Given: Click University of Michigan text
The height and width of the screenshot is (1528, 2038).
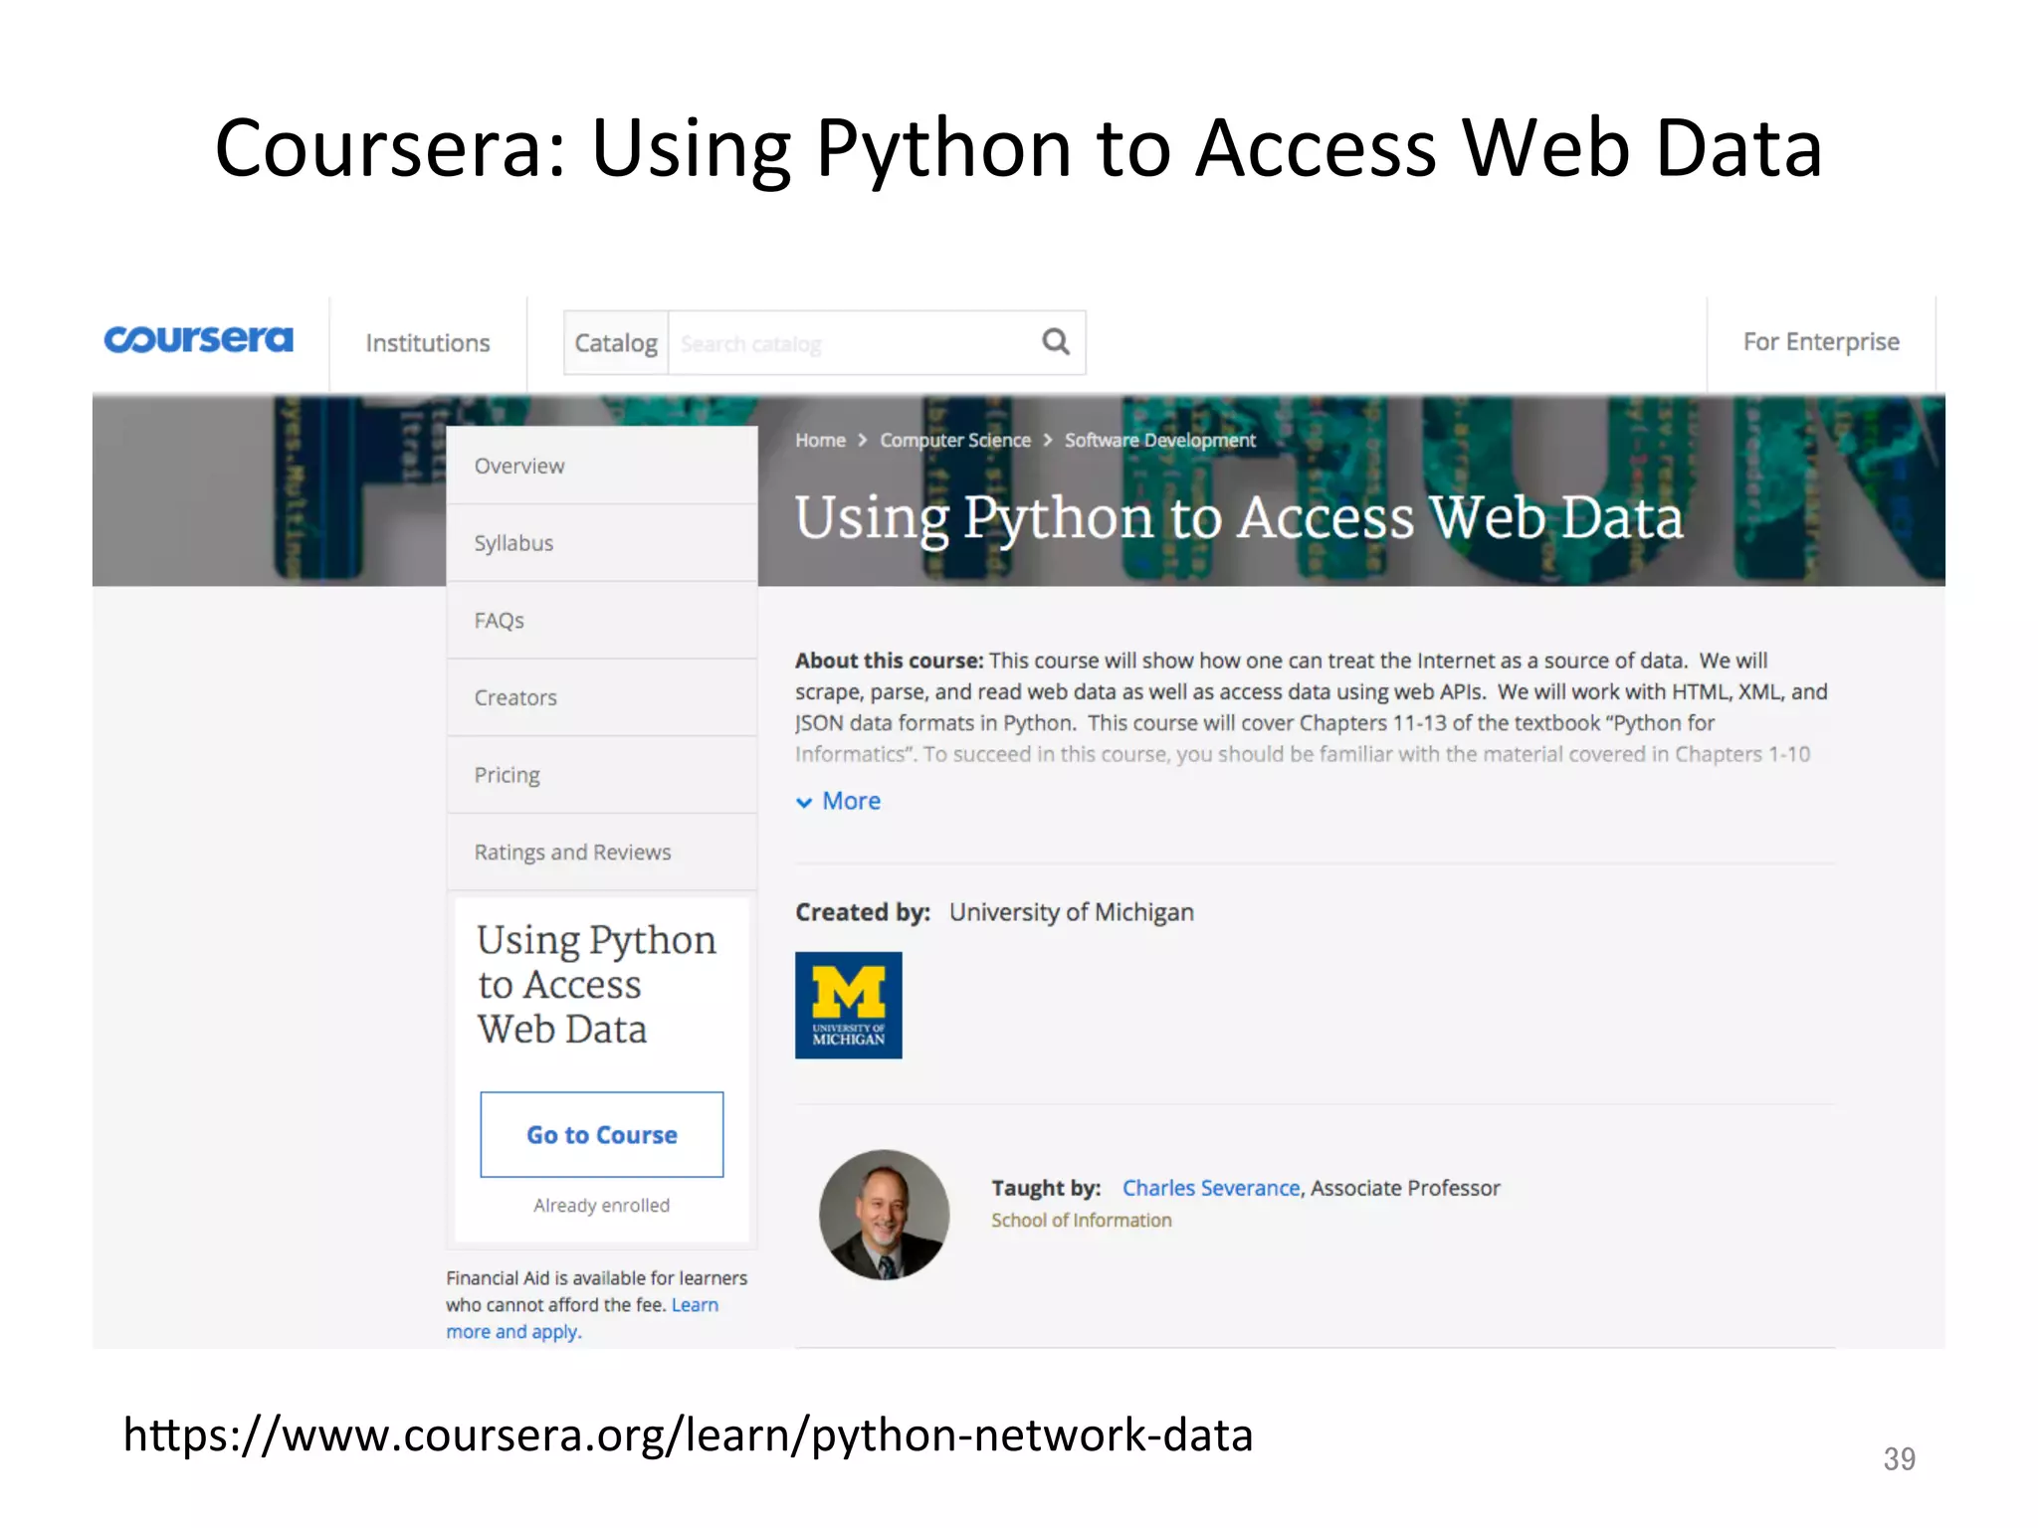Looking at the screenshot, I should [1072, 912].
